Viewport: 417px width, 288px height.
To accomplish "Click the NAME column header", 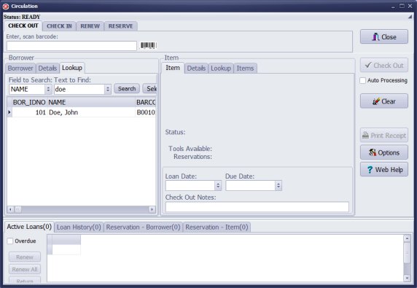I will [x=91, y=102].
